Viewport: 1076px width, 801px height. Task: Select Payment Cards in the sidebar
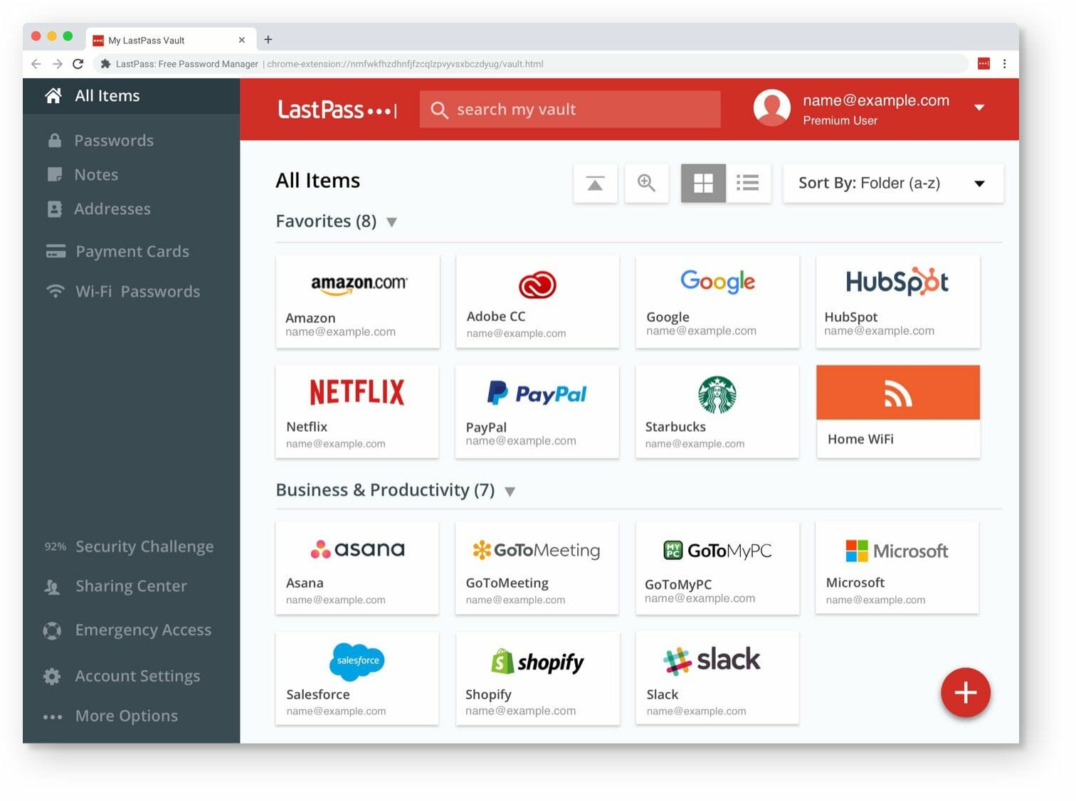(132, 251)
